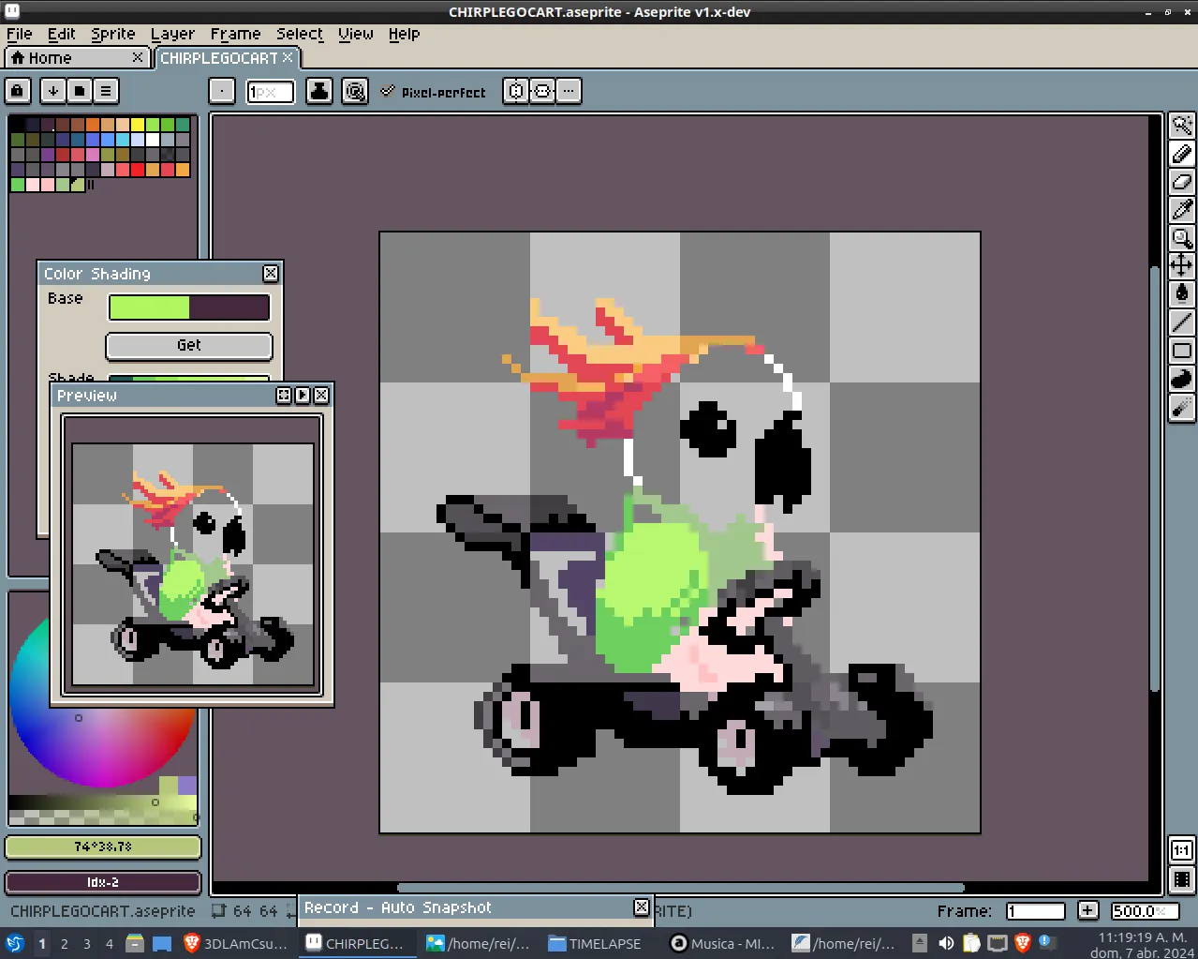Select the Pencil tool
The width and height of the screenshot is (1198, 959).
tap(1182, 154)
